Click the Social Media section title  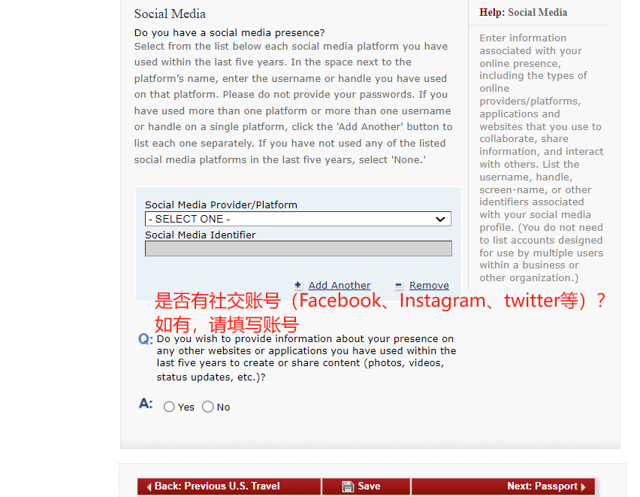click(x=170, y=14)
